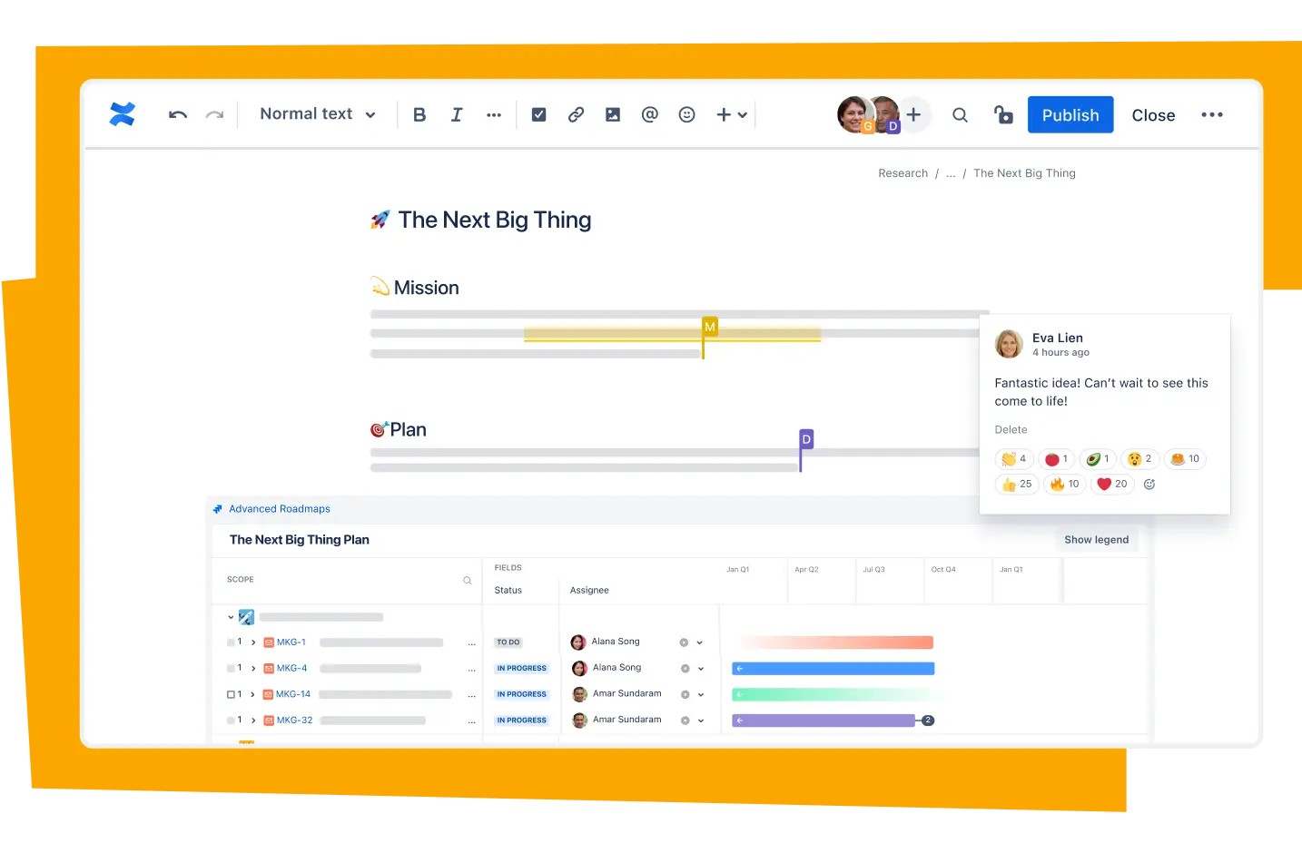The width and height of the screenshot is (1302, 853).
Task: Invite a collaborator with plus button
Action: point(913,114)
